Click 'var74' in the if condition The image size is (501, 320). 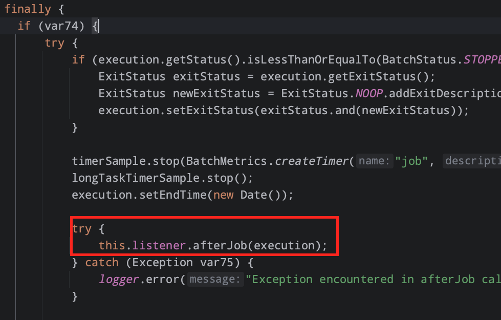tap(61, 26)
